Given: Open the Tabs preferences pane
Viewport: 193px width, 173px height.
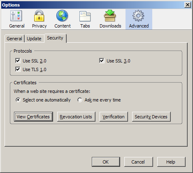Looking at the screenshot, I should tap(85, 19).
